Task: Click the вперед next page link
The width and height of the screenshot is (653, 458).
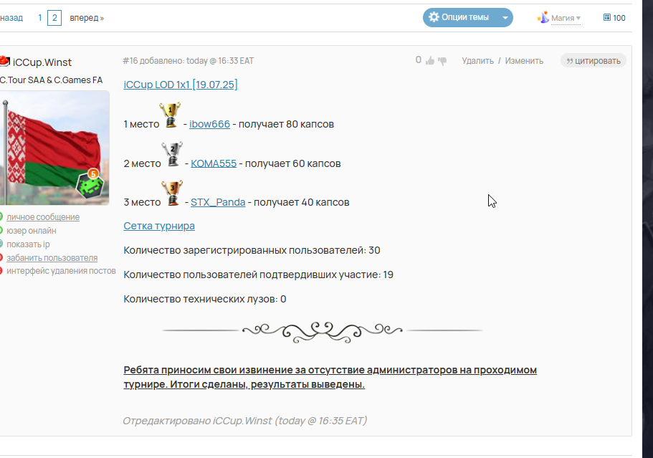Action: 87,18
